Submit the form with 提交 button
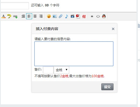140x107 pixels. coord(107,87)
